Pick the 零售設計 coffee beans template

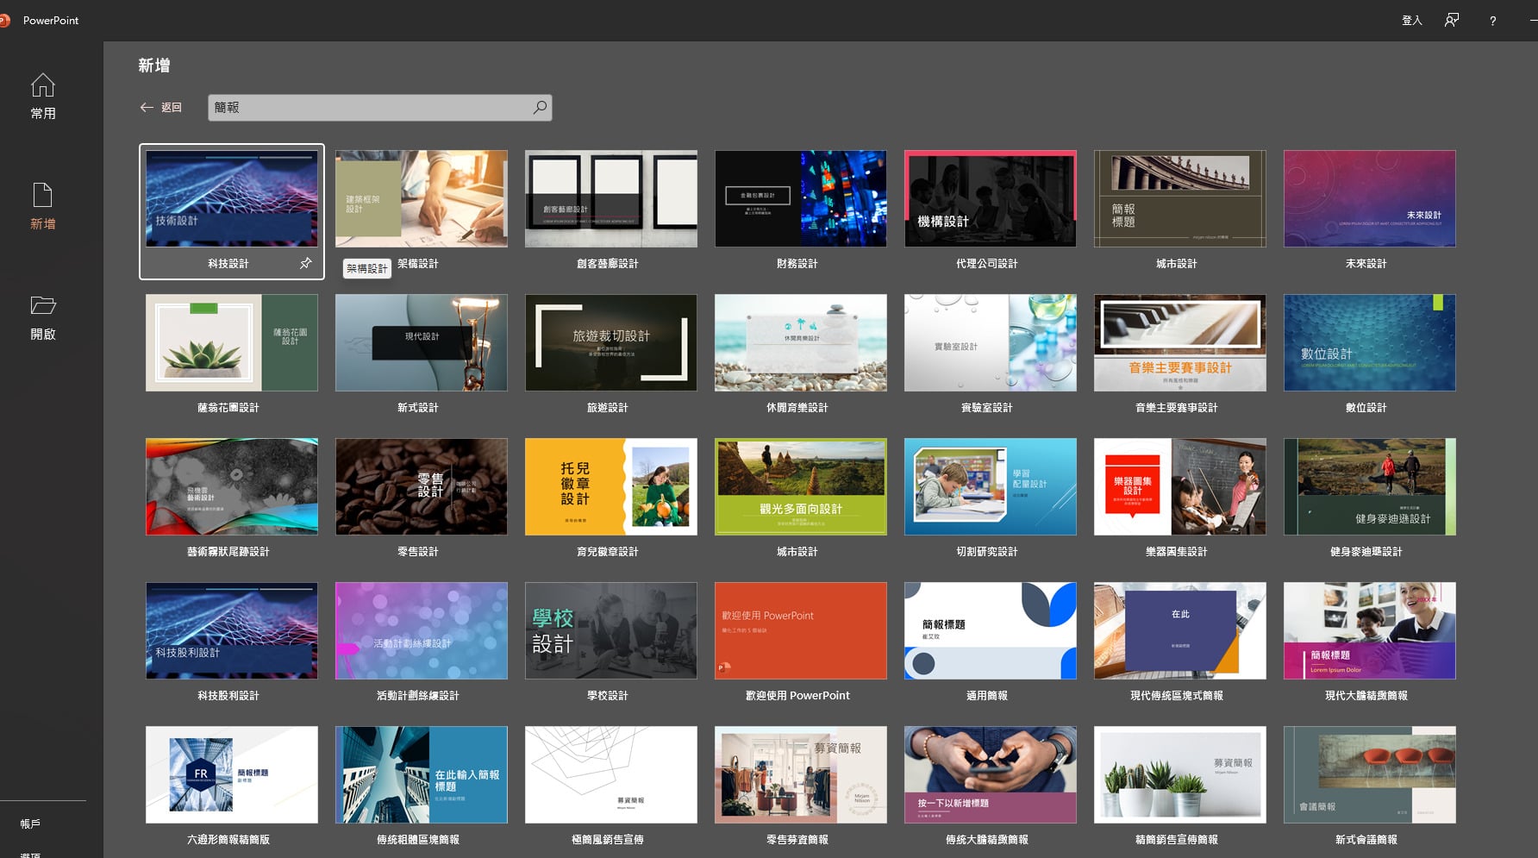pyautogui.click(x=421, y=486)
